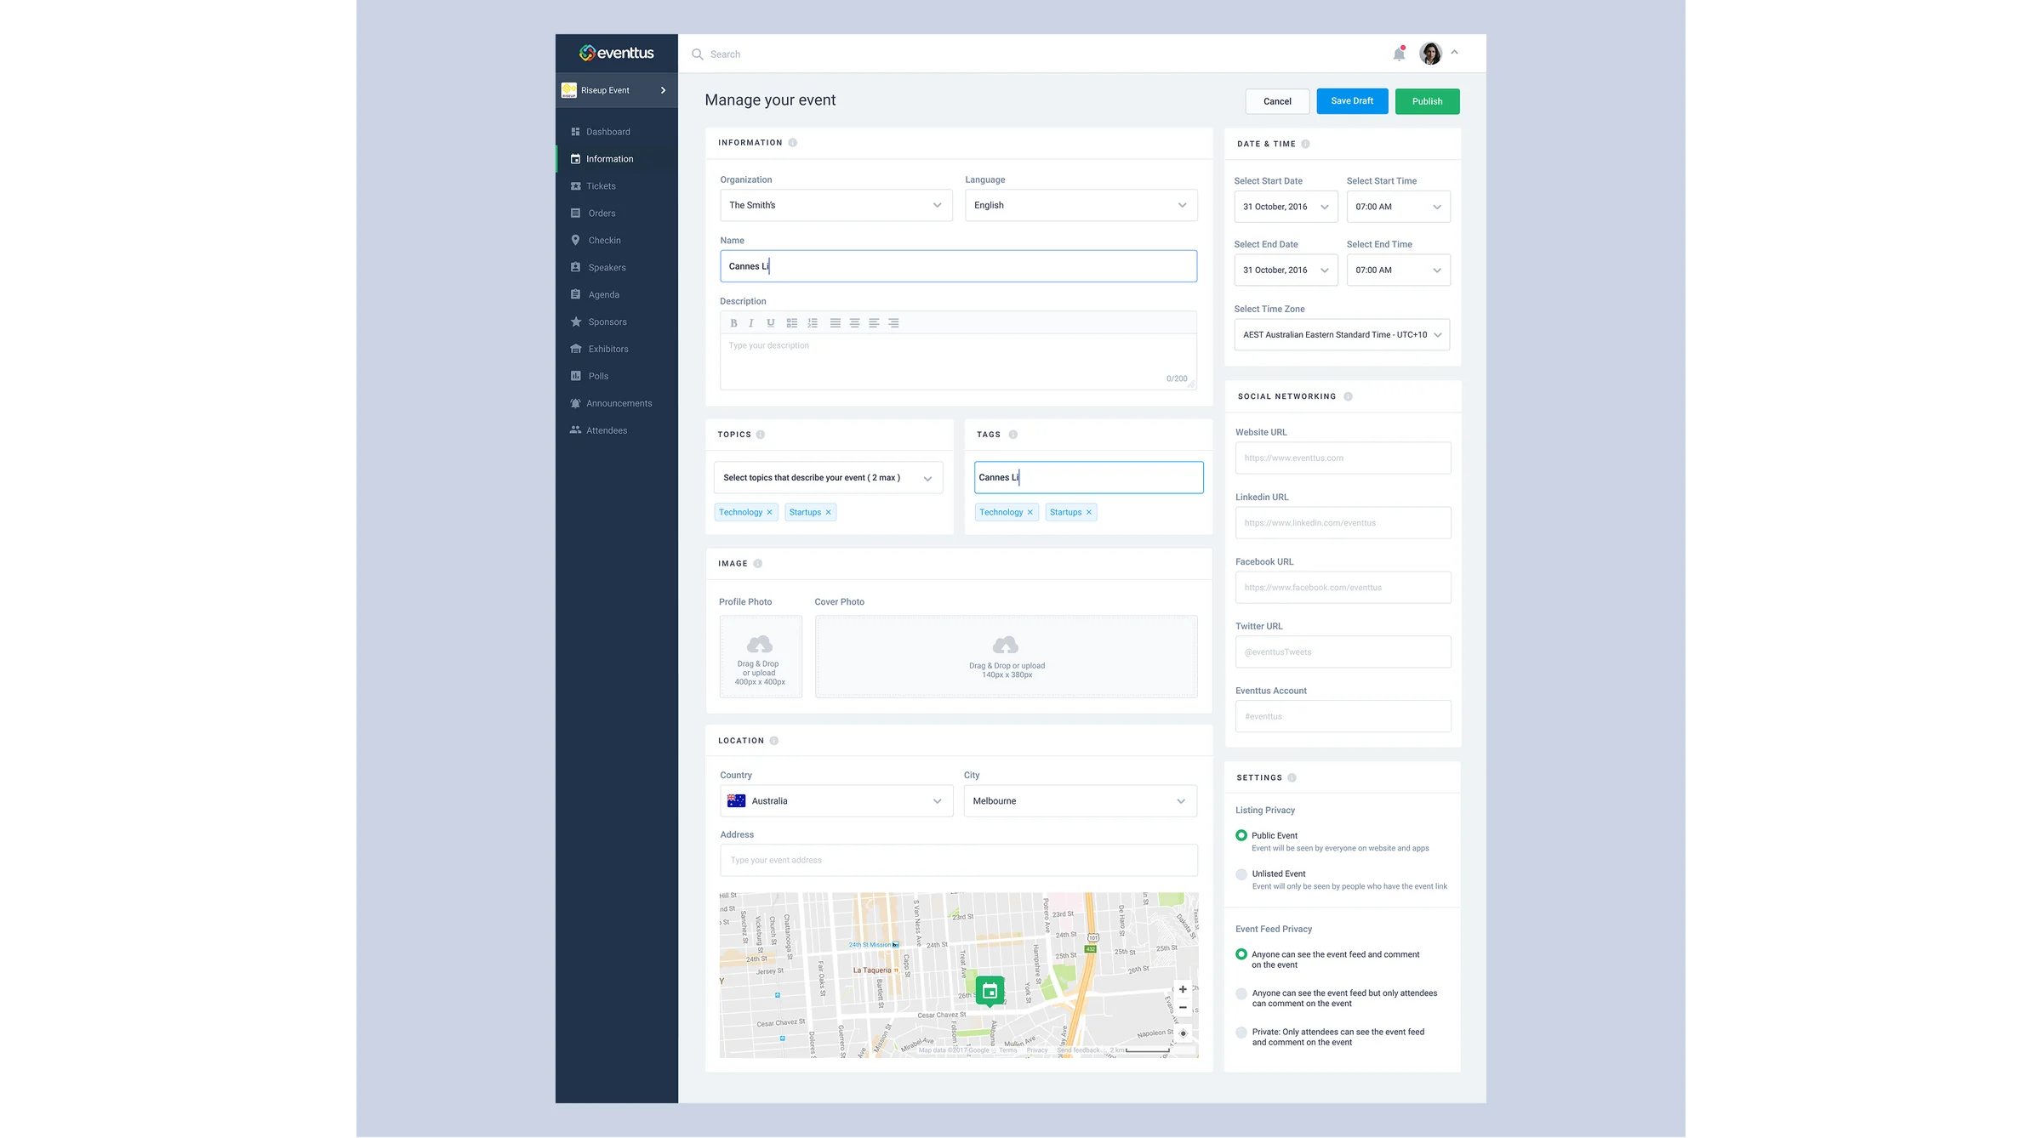The image size is (2042, 1138).
Task: Toggle bold in description toolbar
Action: [x=733, y=323]
